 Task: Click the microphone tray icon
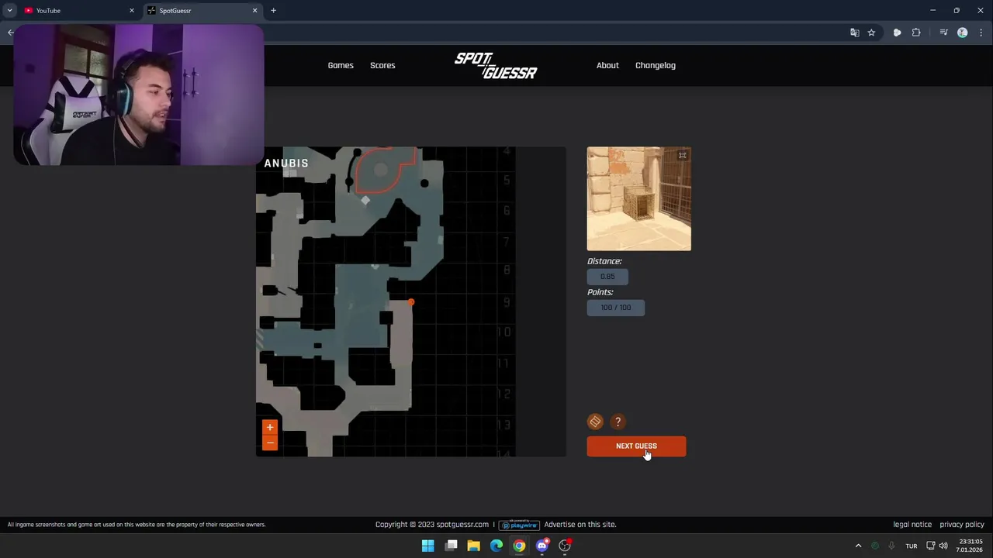(891, 546)
